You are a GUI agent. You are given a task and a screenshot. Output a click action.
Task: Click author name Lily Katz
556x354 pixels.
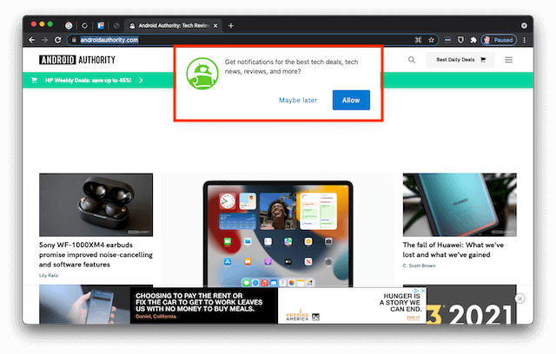coord(49,275)
